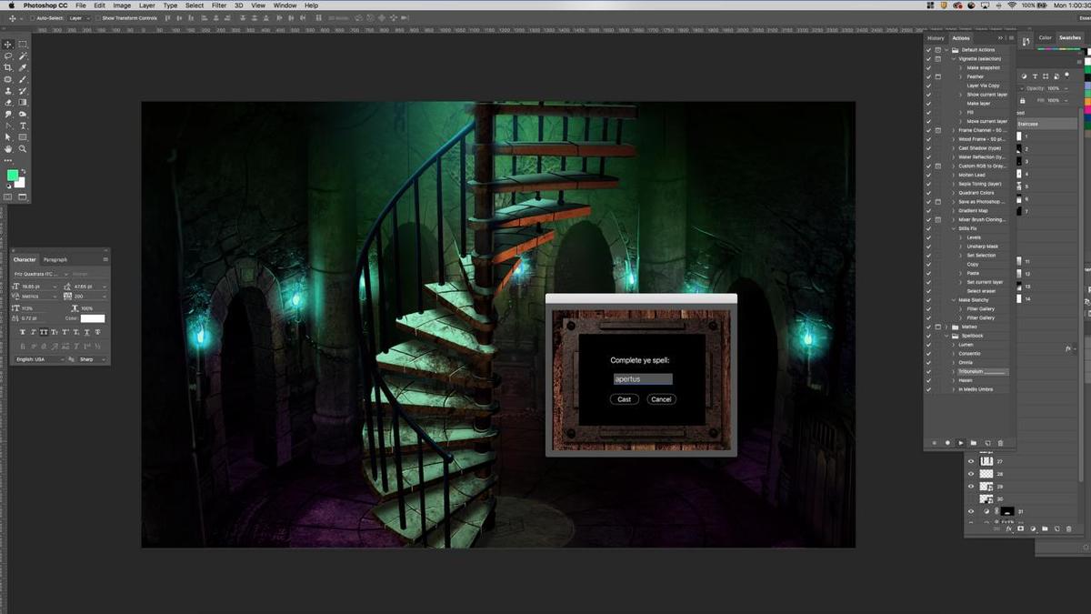The height and width of the screenshot is (614, 1091).
Task: Collapse the Spellbook action set
Action: 946,336
